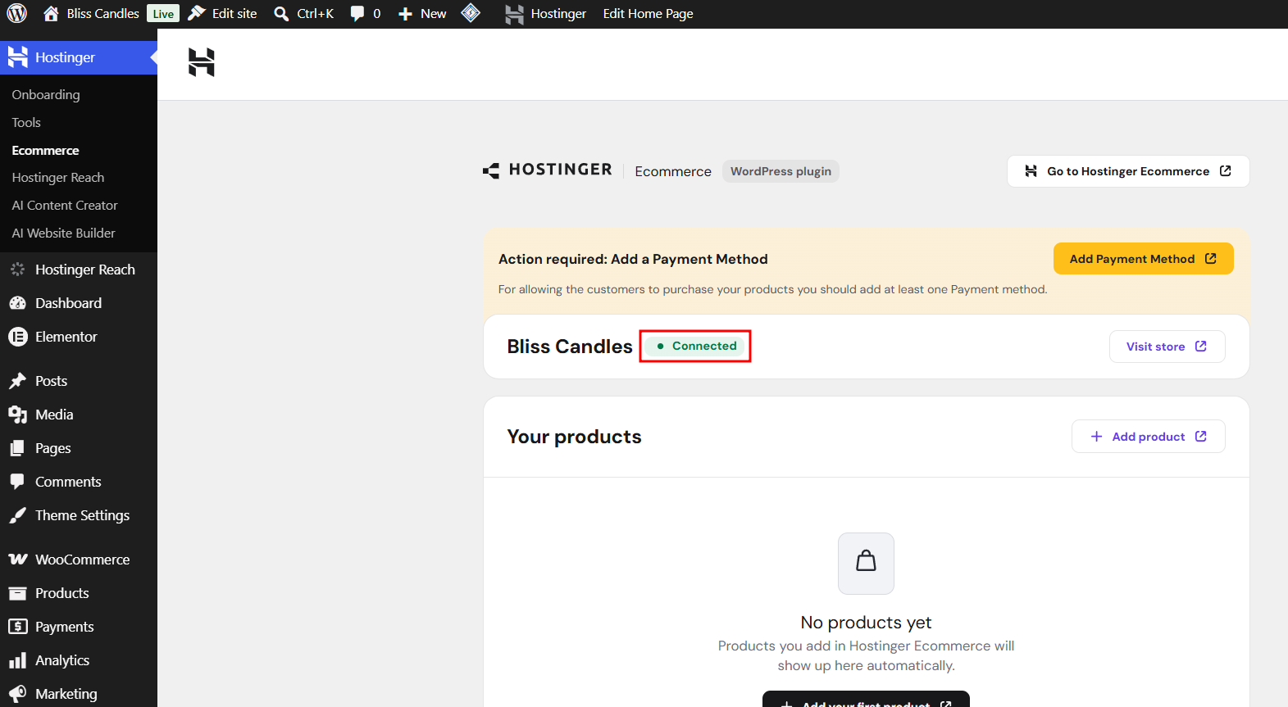Click the diamond-shaped icon in admin bar
This screenshot has width=1288, height=707.
pos(471,13)
